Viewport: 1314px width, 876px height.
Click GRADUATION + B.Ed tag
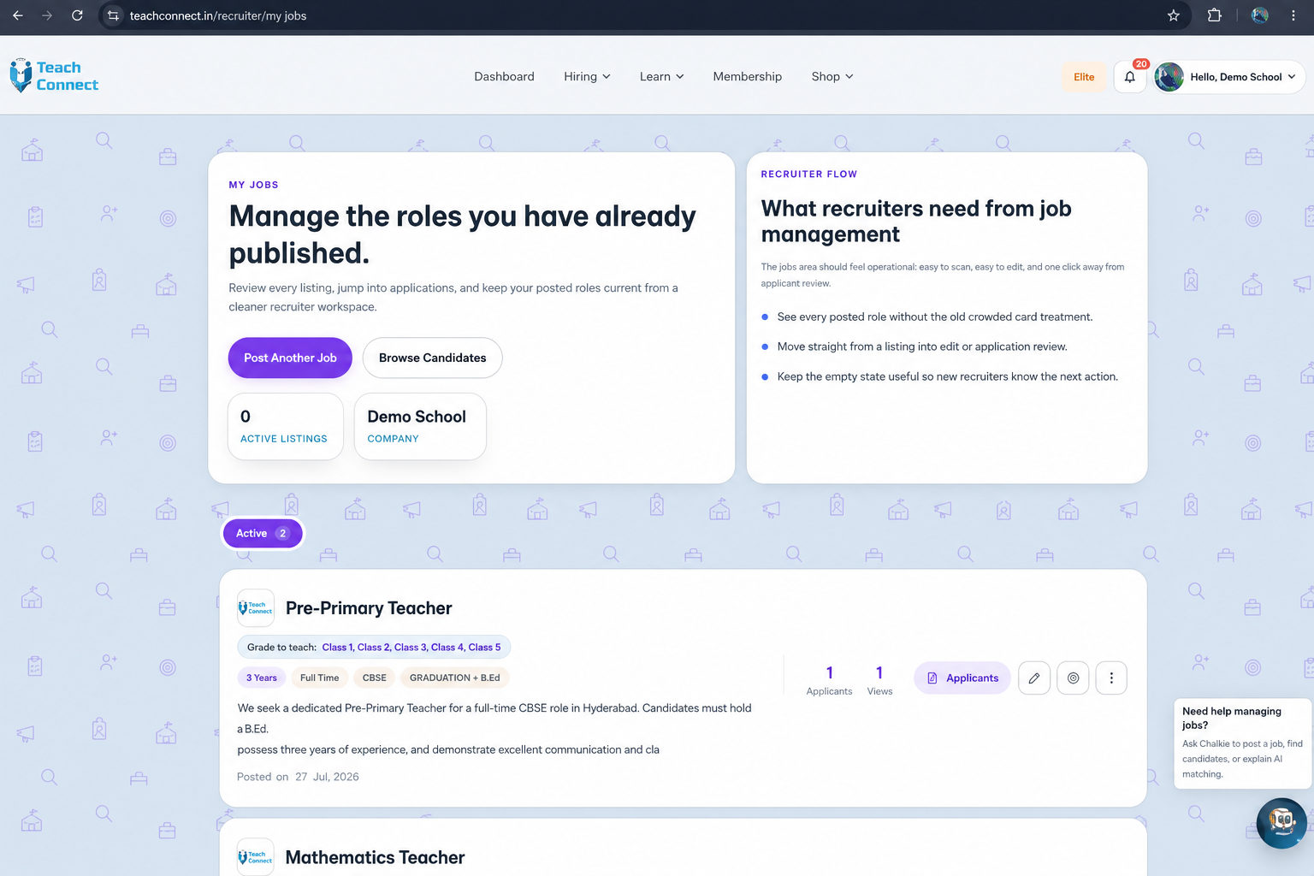click(454, 678)
